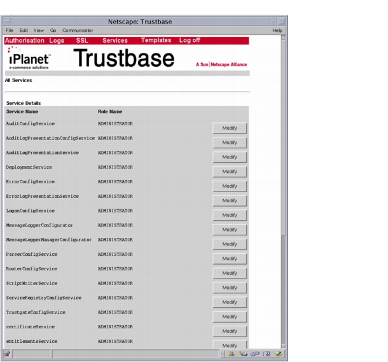Screen dimensions: 388x362
Task: Open the Services navigation link
Action: pos(115,41)
